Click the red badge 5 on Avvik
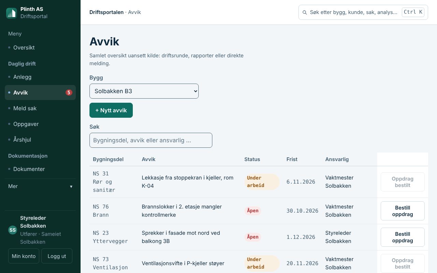The height and width of the screenshot is (273, 437). coord(69,92)
